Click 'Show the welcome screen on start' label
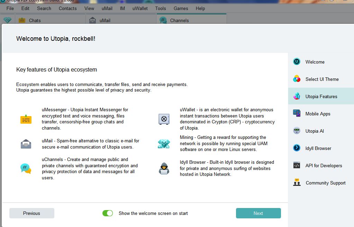Screen dimensions: 354x227 click(x=153, y=213)
